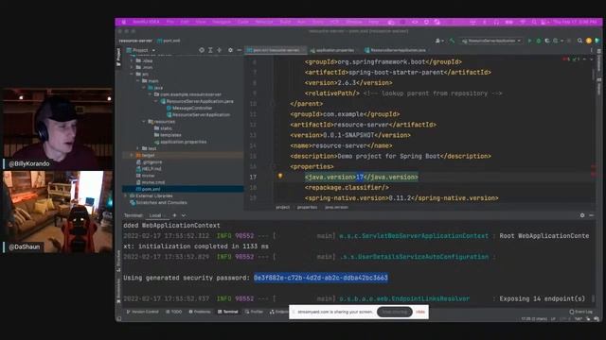The width and height of the screenshot is (606, 340).
Task: Click the java.version breadcrumb
Action: point(336,208)
